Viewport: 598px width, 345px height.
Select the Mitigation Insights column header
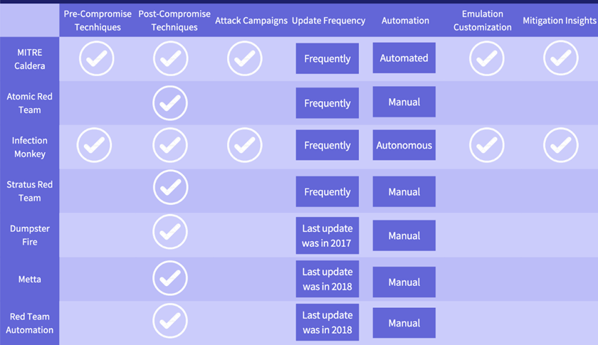[560, 21]
